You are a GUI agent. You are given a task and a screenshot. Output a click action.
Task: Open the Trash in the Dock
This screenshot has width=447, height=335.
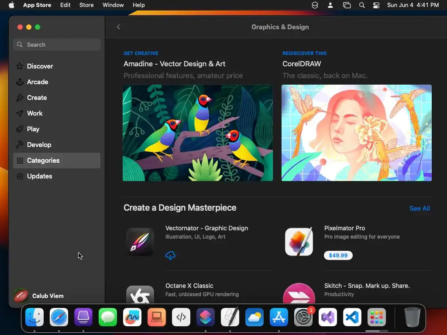pyautogui.click(x=412, y=317)
